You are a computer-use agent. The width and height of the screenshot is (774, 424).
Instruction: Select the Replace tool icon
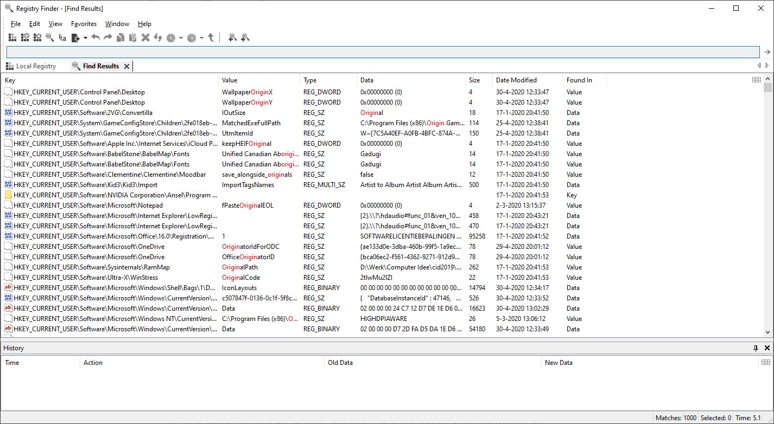point(61,37)
